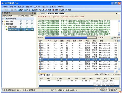Click file icon in row with 序号 358
Screen dimensions: 122x93
click(x=40, y=43)
